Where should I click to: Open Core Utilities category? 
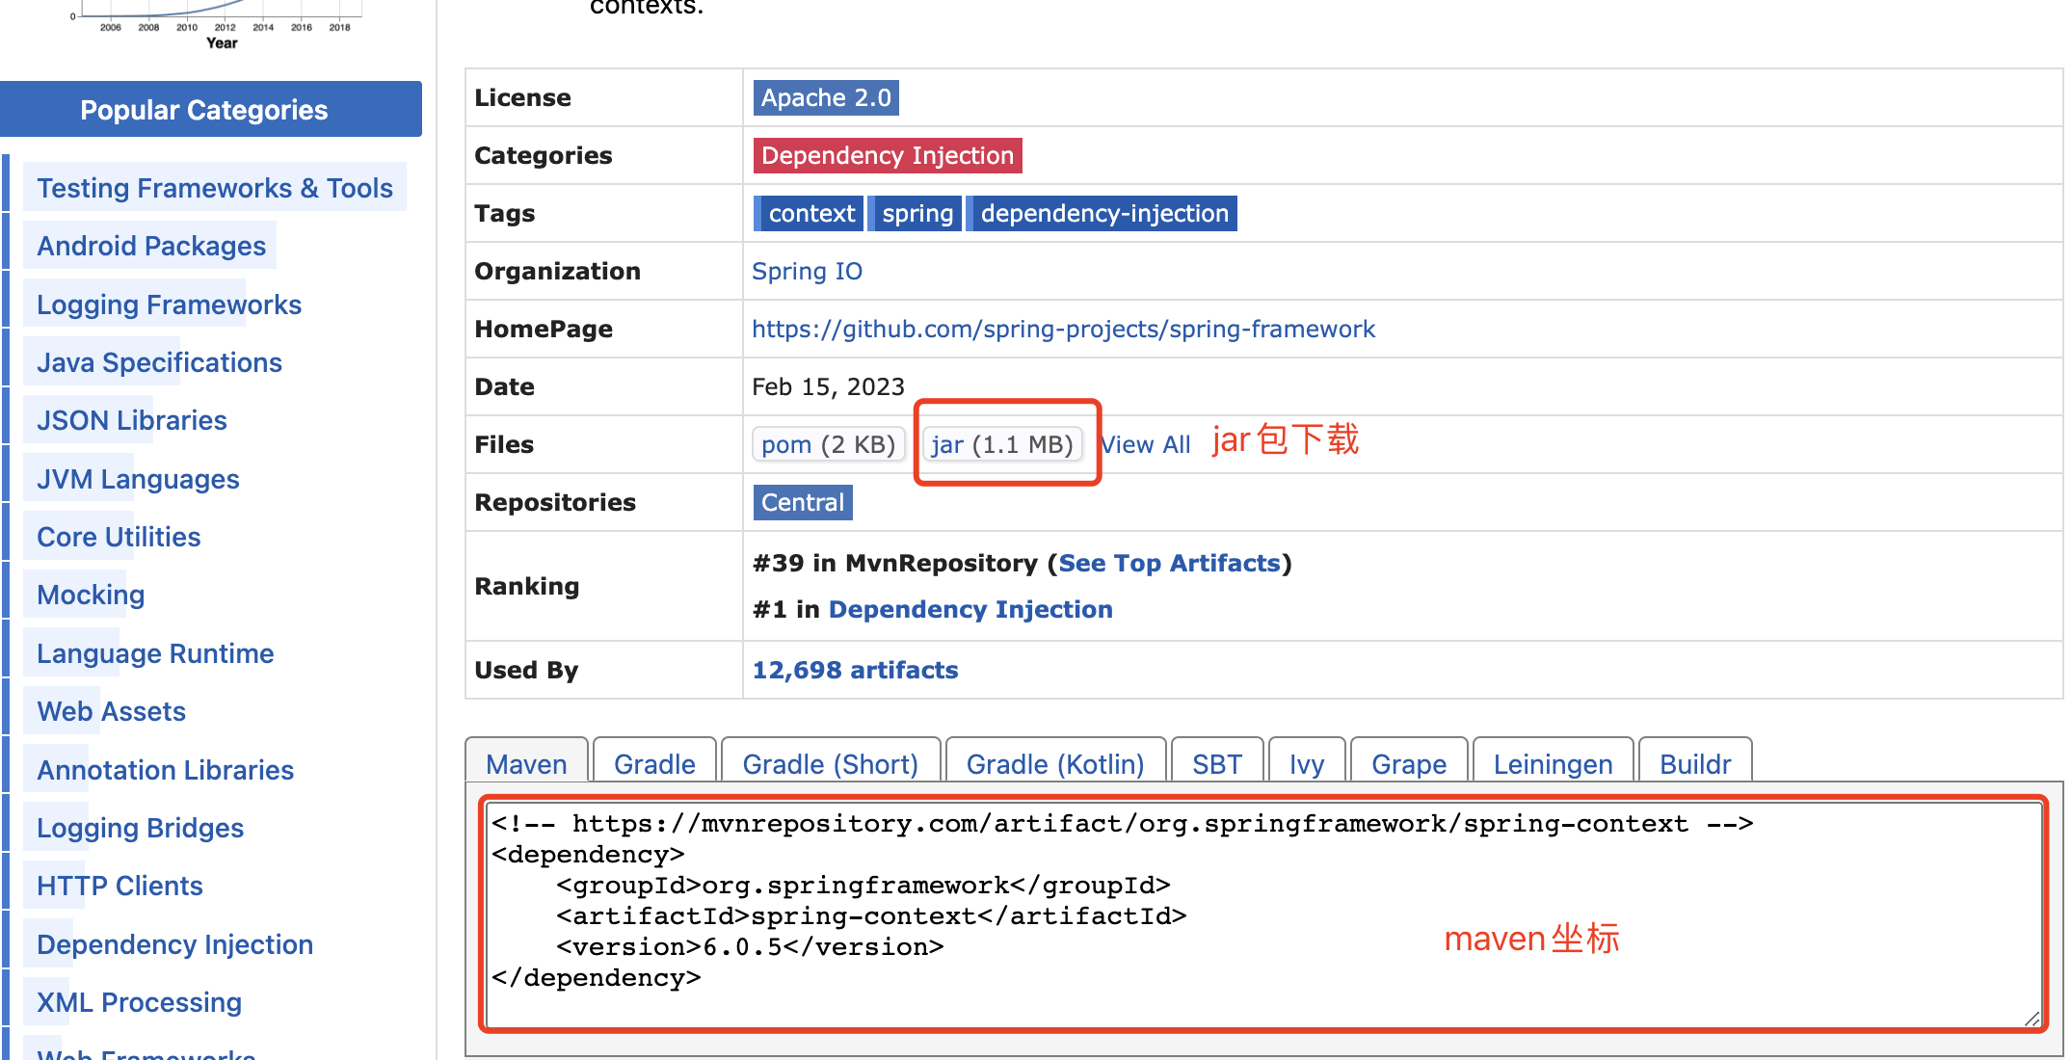(x=119, y=537)
